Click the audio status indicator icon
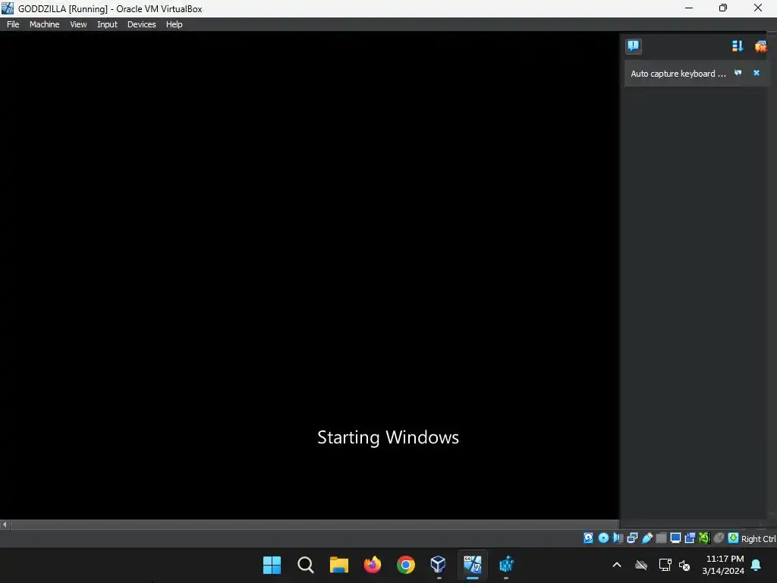 point(618,538)
